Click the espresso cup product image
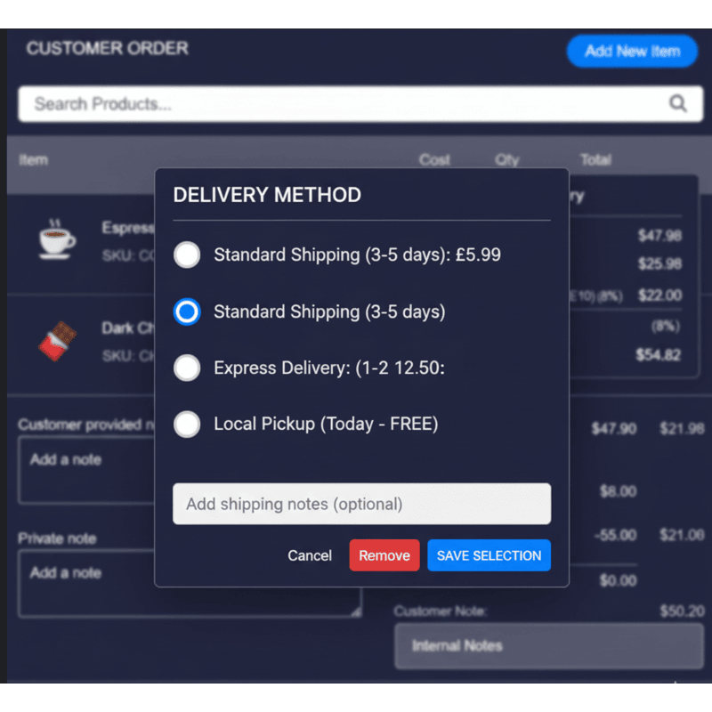The image size is (712, 712). [x=57, y=239]
